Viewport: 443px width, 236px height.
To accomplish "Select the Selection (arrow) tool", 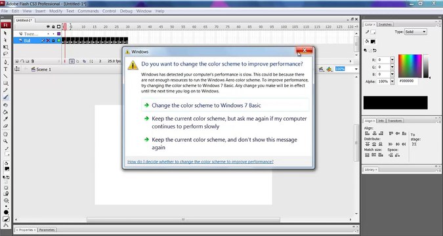I will coord(6,33).
